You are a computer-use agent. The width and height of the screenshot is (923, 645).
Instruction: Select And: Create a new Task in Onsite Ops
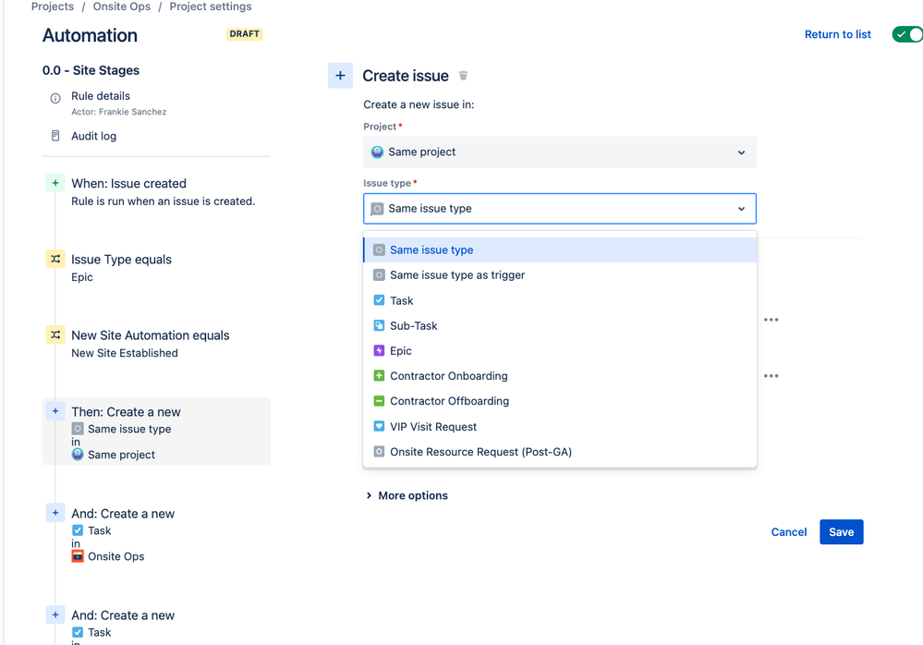156,534
